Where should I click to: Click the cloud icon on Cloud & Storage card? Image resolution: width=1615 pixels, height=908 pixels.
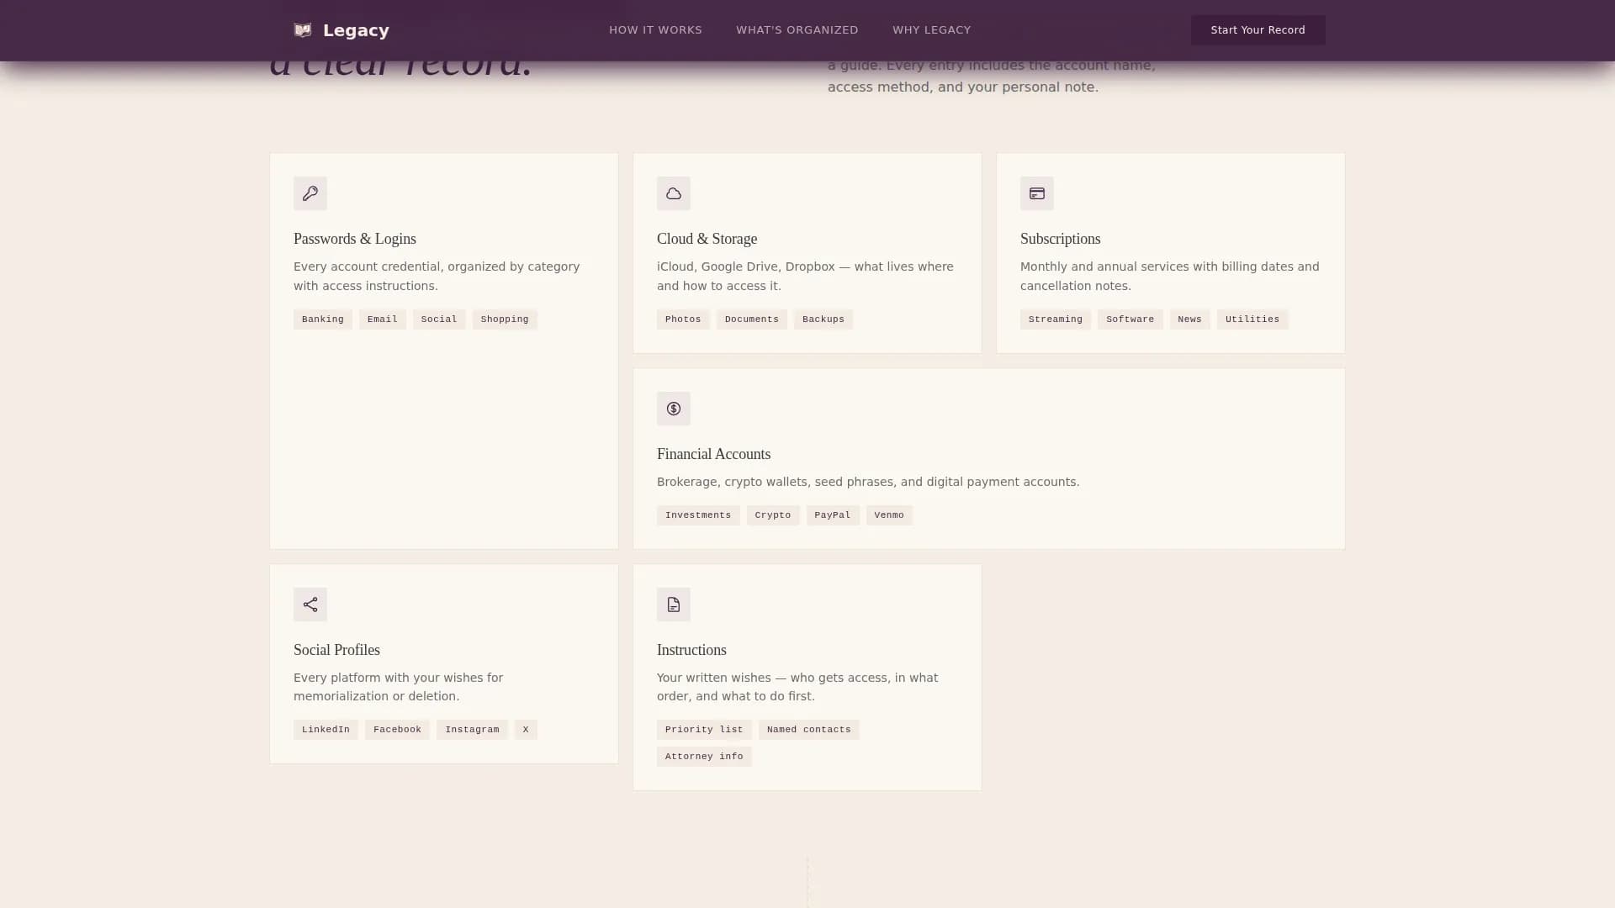pyautogui.click(x=673, y=193)
